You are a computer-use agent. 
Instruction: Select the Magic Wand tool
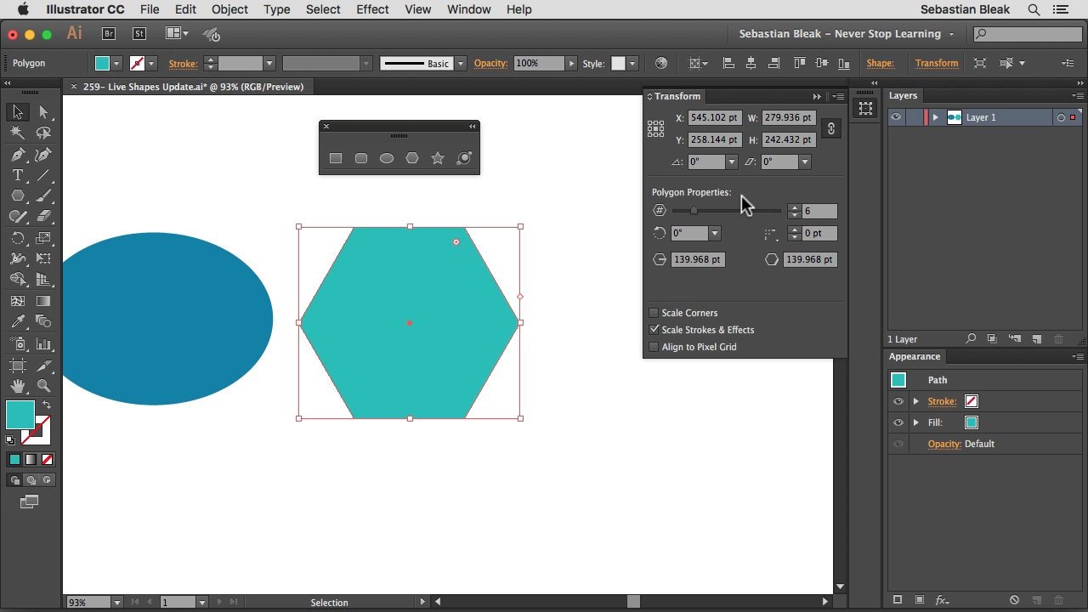click(x=18, y=133)
